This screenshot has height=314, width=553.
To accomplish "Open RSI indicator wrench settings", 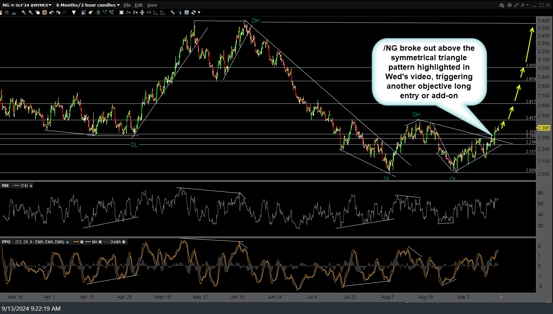I will coord(31,186).
